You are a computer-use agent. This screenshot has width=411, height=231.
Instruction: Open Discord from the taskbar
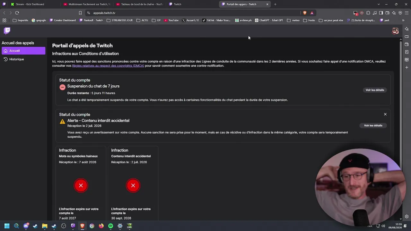tap(26, 226)
